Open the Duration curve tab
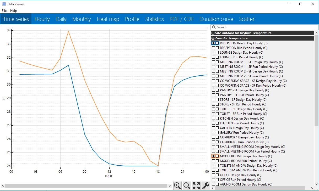 pos(216,19)
